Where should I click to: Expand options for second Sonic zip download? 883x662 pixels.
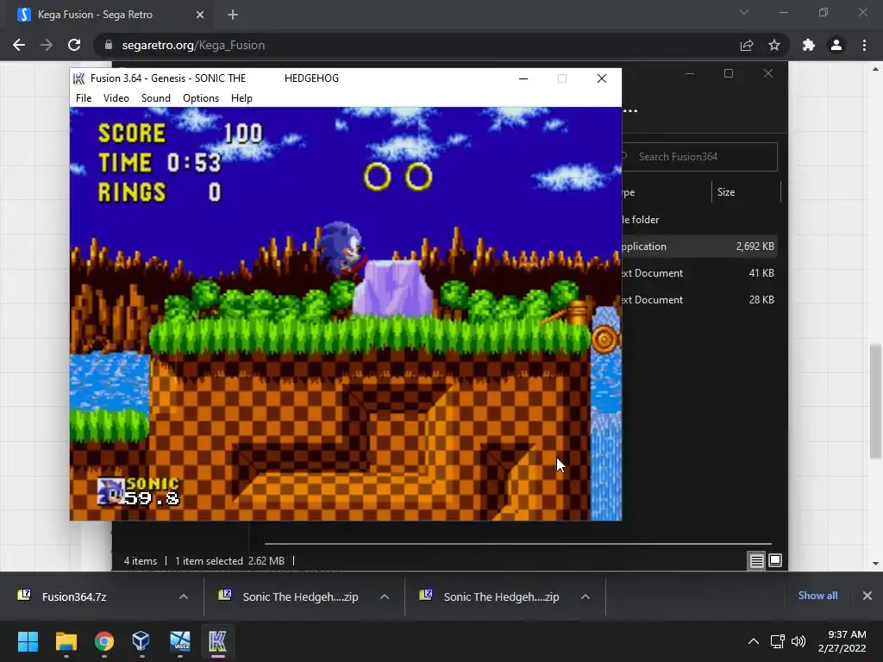tap(586, 596)
